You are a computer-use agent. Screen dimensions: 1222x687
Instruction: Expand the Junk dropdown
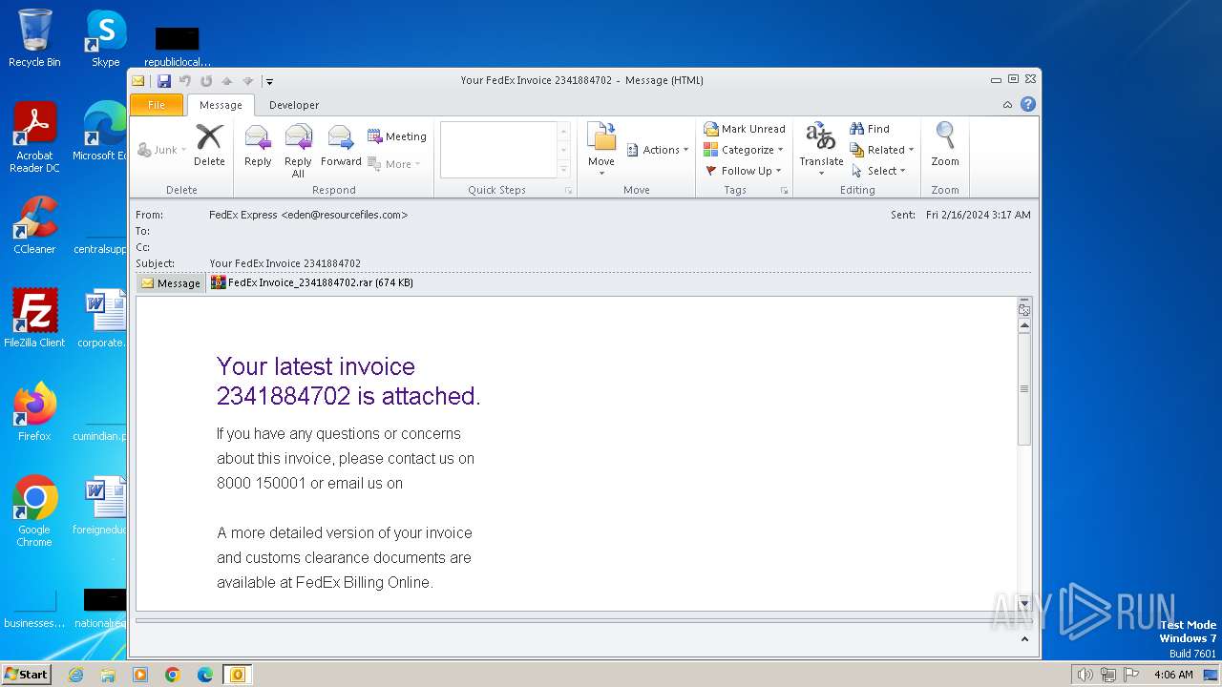point(162,150)
